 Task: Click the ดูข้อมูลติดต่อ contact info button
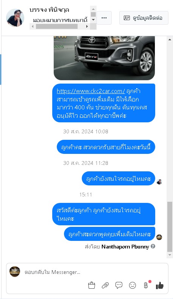144,18
